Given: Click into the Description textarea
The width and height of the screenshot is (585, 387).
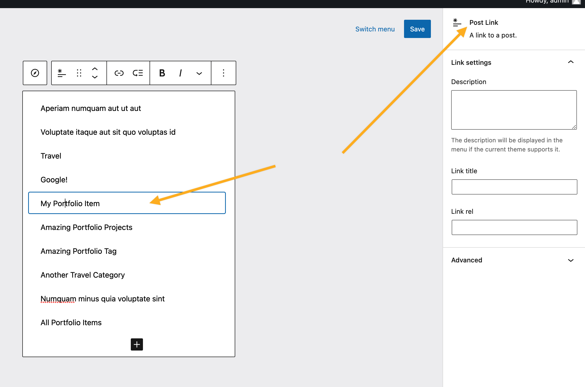Looking at the screenshot, I should 514,110.
